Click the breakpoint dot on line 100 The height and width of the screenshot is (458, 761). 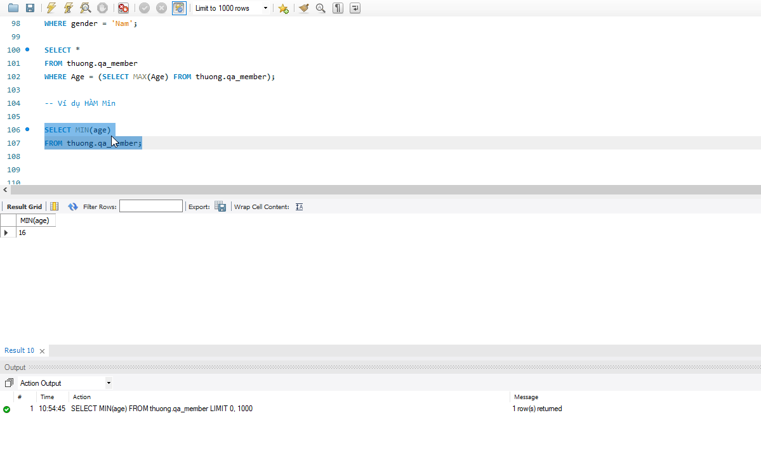pyautogui.click(x=27, y=49)
